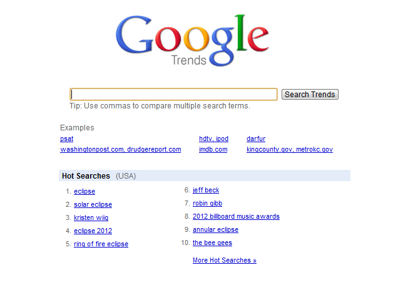View the "kristen wiig" hot search
Viewport: 408px width, 282px height.
(x=91, y=217)
